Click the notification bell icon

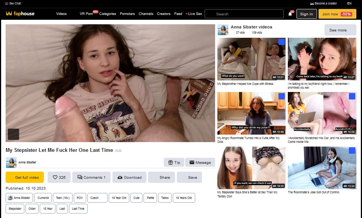(x=290, y=14)
